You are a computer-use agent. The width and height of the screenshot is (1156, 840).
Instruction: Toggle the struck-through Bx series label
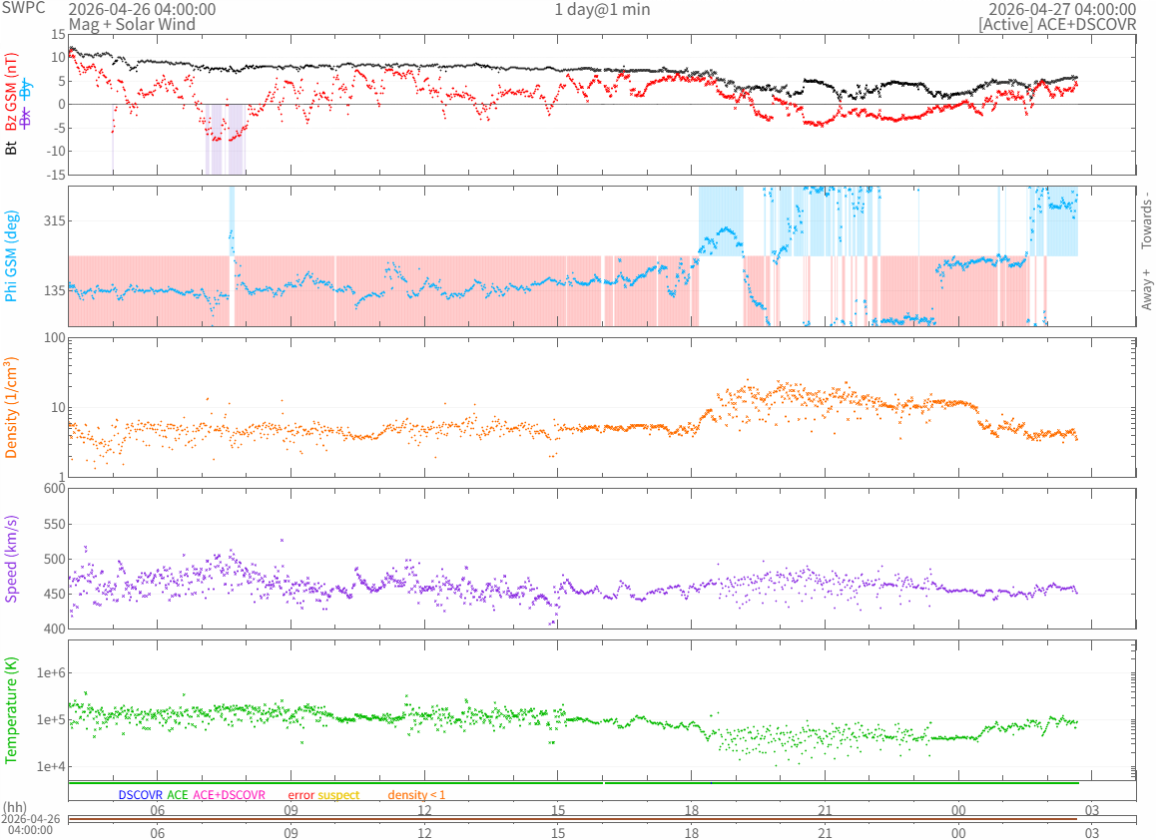[x=27, y=117]
